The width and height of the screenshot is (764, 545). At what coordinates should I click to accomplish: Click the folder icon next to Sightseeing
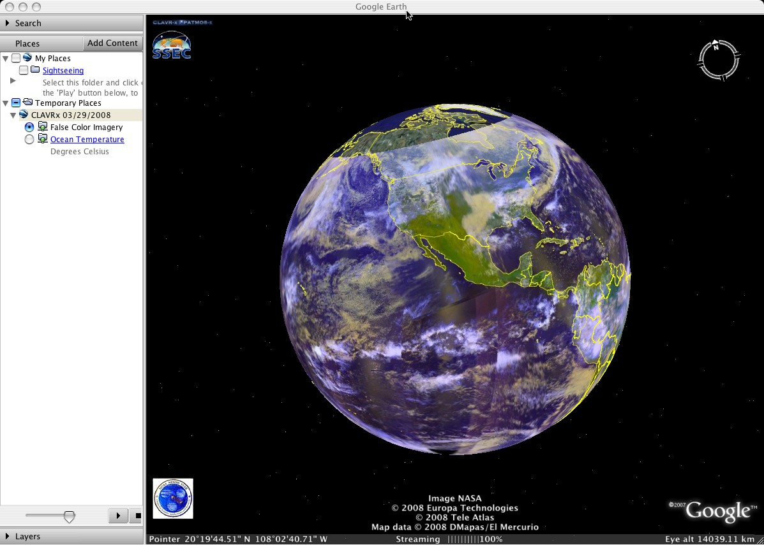point(35,70)
